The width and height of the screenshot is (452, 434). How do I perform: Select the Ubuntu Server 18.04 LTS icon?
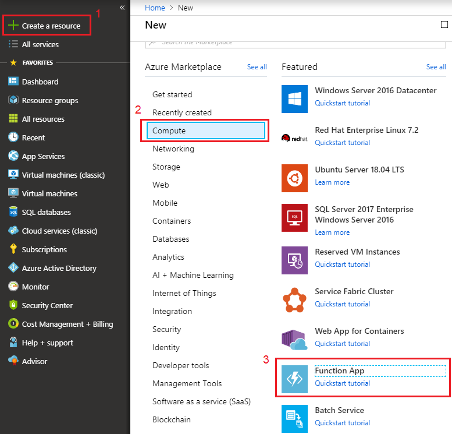click(294, 178)
